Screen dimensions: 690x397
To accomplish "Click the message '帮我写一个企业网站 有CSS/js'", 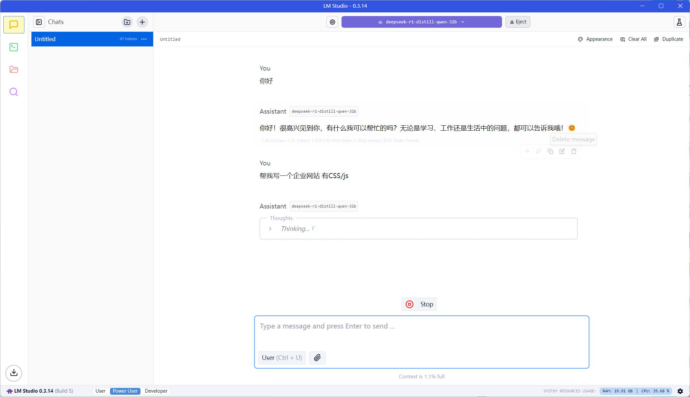I will coord(304,176).
